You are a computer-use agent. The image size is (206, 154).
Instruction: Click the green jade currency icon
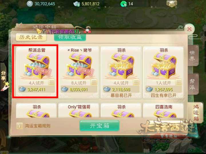click(x=124, y=4)
